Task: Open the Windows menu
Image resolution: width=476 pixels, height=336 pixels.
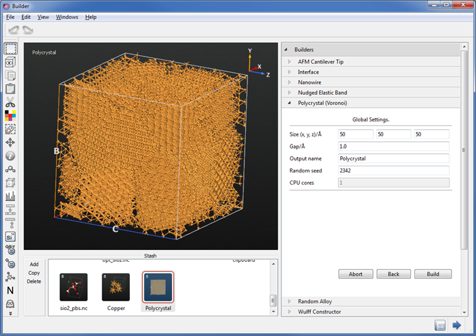Action: pyautogui.click(x=67, y=17)
